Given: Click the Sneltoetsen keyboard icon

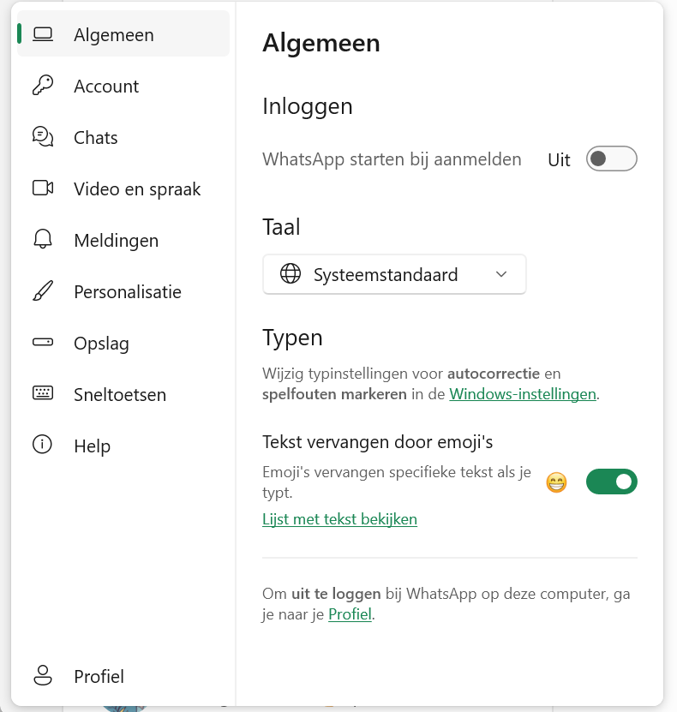Looking at the screenshot, I should (x=42, y=394).
